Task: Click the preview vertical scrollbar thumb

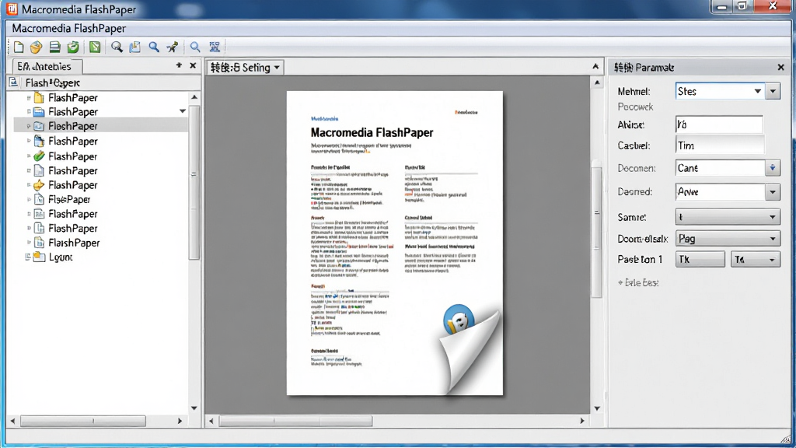Action: tap(597, 229)
